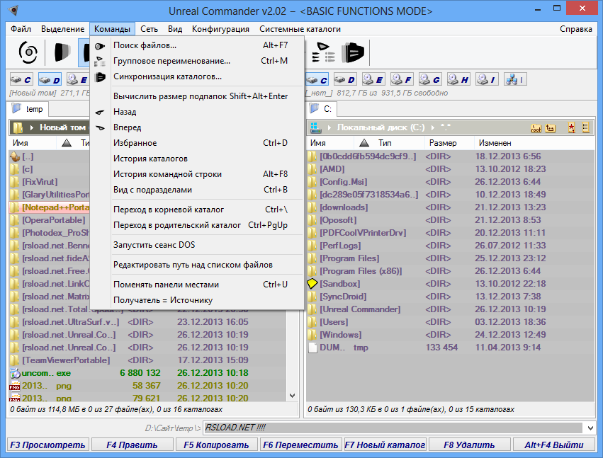Select drive C in the left panel drive bar
Image resolution: width=603 pixels, height=458 pixels.
pyautogui.click(x=21, y=79)
